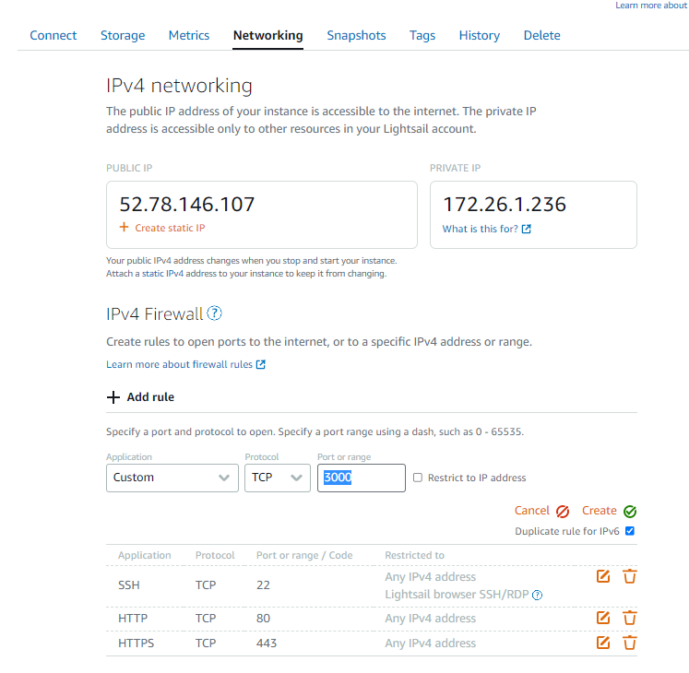Screen dimensions: 689x673
Task: Click the Lightsail browser SSH/RDP help icon
Action: pos(538,596)
